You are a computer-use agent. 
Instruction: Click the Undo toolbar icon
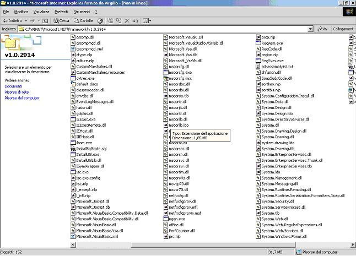(x=135, y=20)
